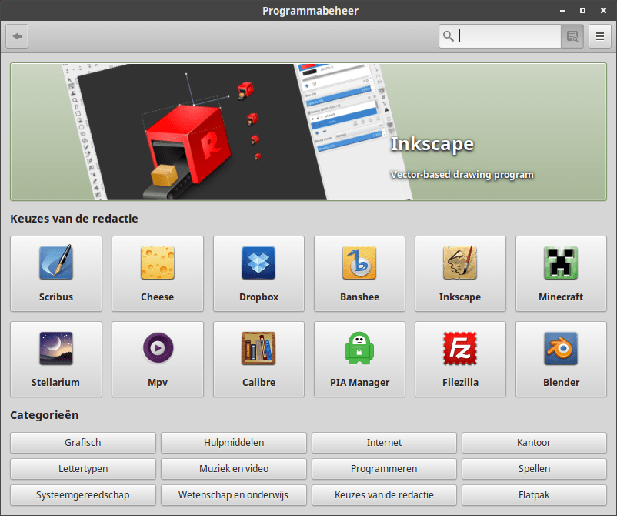The height and width of the screenshot is (516, 617).
Task: Browse the Flatpak category
Action: [534, 495]
